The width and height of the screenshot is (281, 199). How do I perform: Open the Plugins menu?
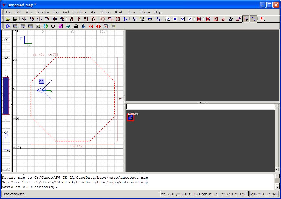(x=145, y=12)
